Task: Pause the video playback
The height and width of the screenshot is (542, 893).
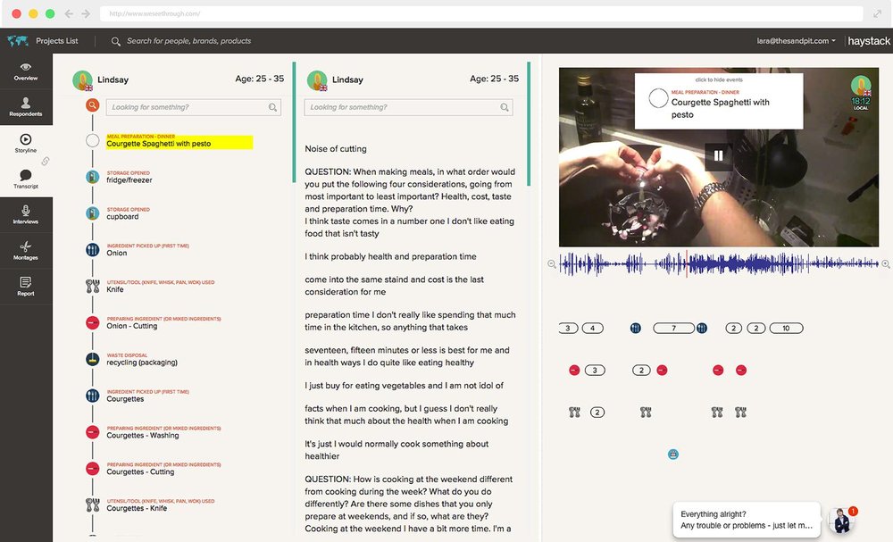Action: tap(718, 154)
